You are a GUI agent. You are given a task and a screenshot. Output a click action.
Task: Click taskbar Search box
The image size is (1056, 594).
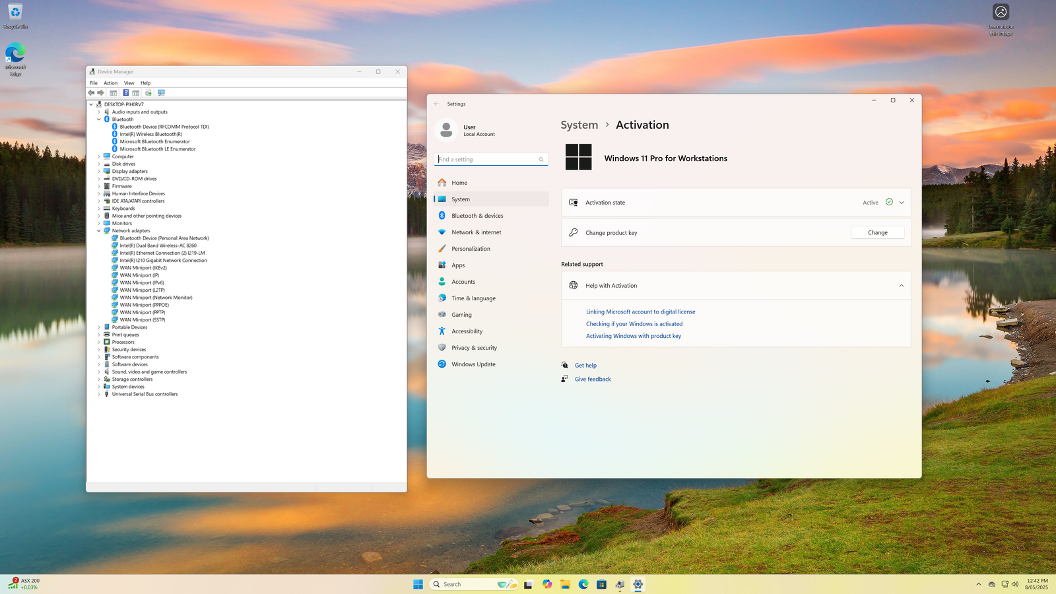473,584
